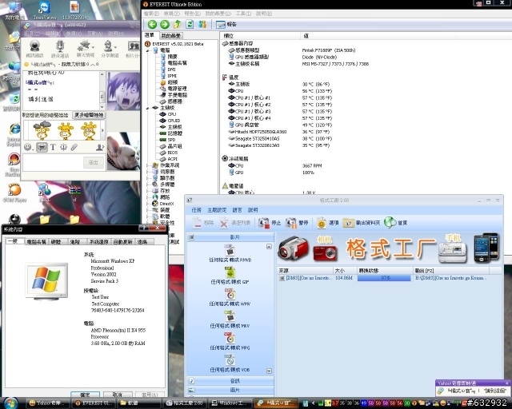512x409 pixels.
Task: Refresh the EVEREST sensor page
Action: pos(190,24)
